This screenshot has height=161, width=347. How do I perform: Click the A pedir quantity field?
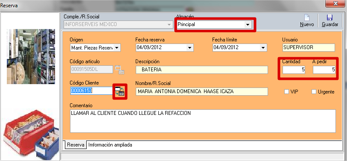point(324,70)
